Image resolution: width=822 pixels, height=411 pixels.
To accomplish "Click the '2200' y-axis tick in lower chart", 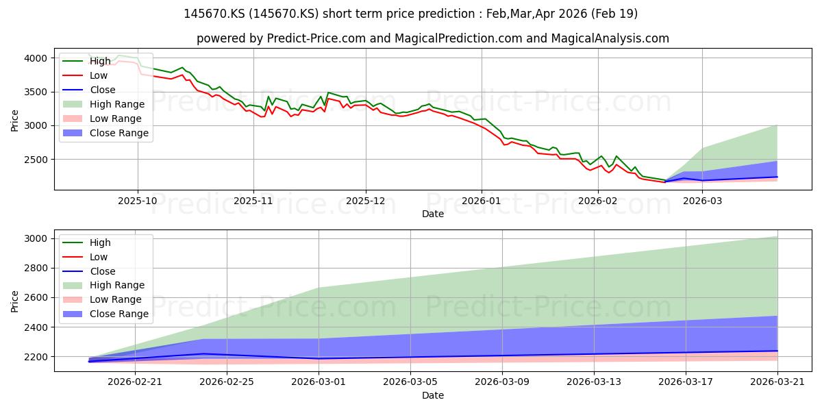I will [37, 357].
